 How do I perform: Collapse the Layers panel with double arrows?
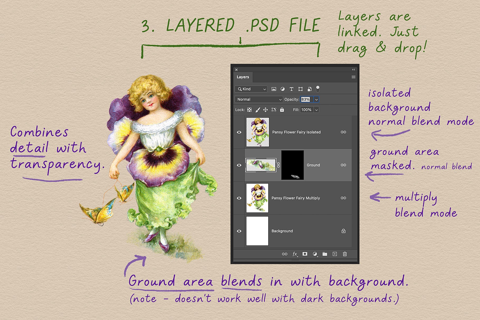point(353,70)
